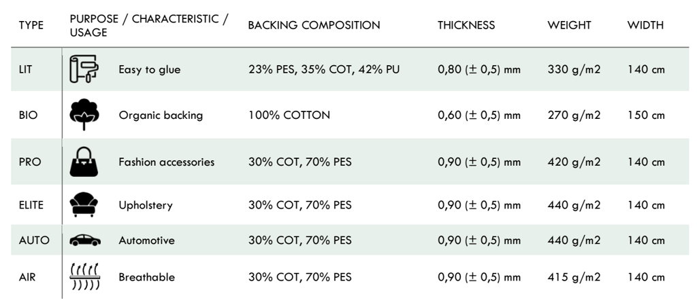The width and height of the screenshot is (697, 305).
Task: Click the THICKNESS column header
Action: [x=466, y=25]
